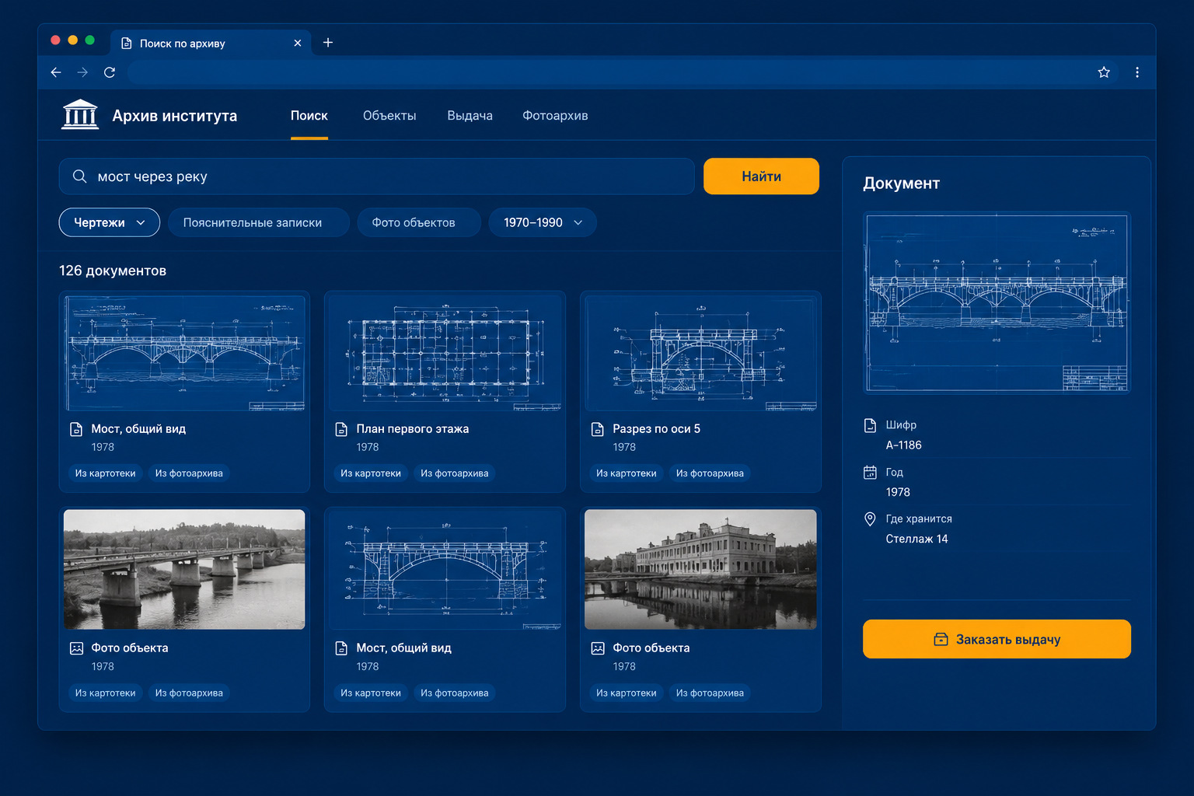This screenshot has width=1194, height=796.
Task: Click 'Из картотеки' tag on 'Разрез по оси 5'
Action: tap(627, 473)
